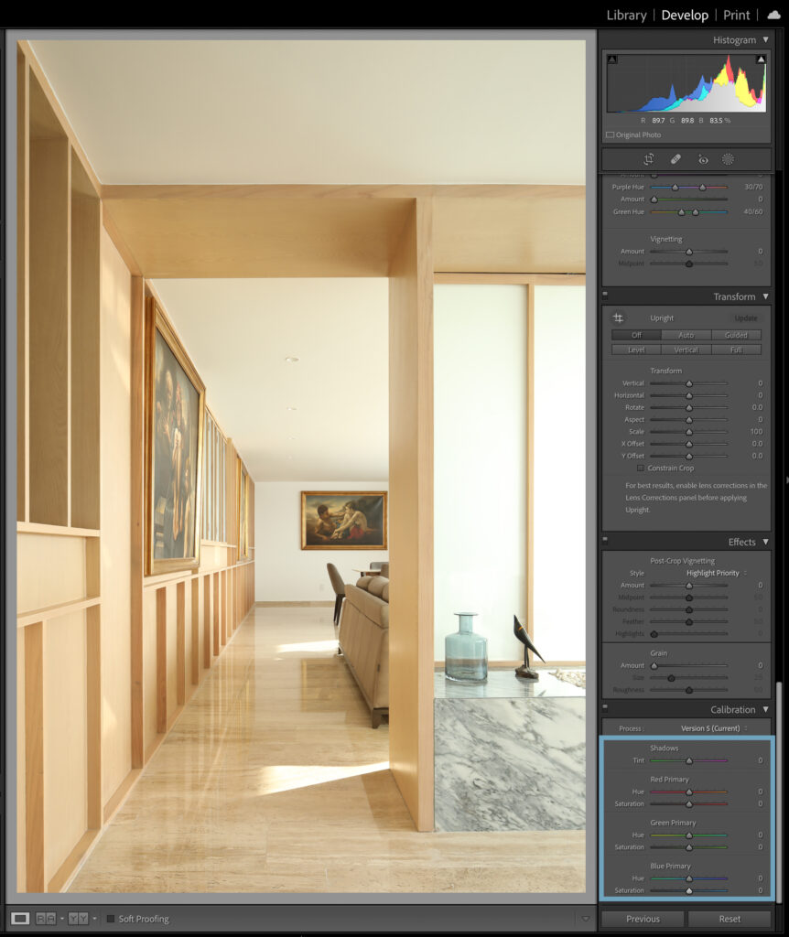Click the Transform Horizontal slider
The width and height of the screenshot is (789, 937).
click(x=688, y=395)
